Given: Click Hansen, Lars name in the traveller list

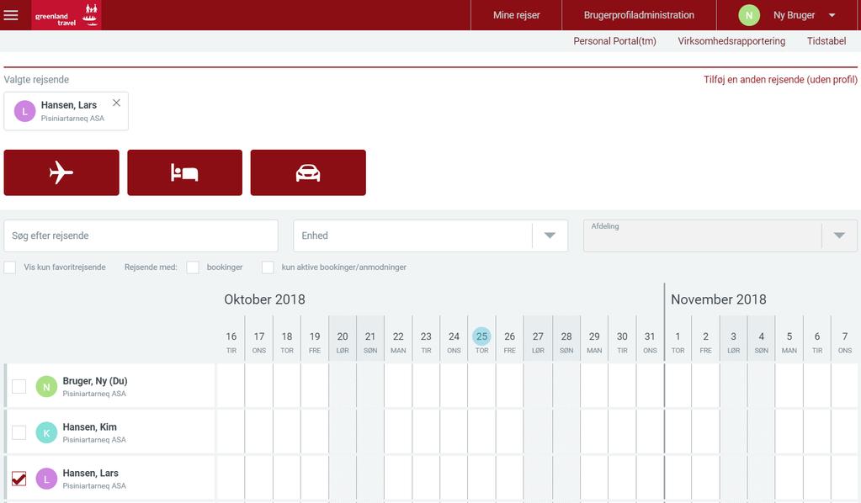Looking at the screenshot, I should click(91, 473).
